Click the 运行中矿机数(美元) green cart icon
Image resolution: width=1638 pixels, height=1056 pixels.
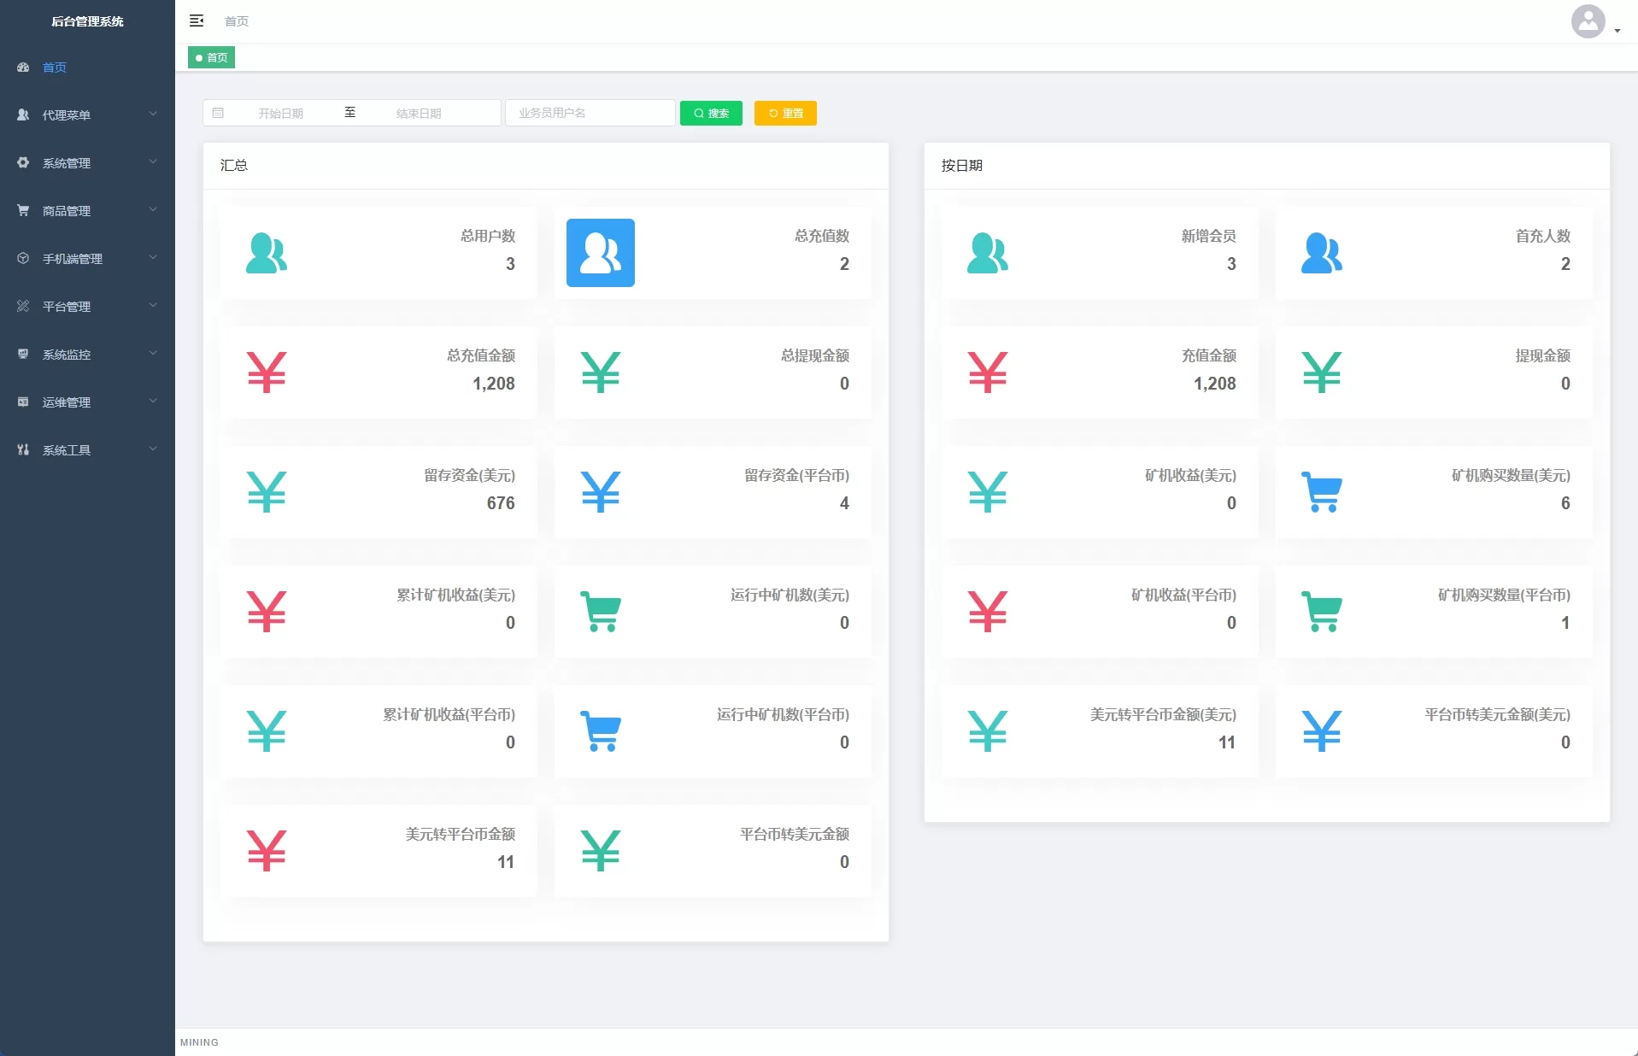pos(600,612)
